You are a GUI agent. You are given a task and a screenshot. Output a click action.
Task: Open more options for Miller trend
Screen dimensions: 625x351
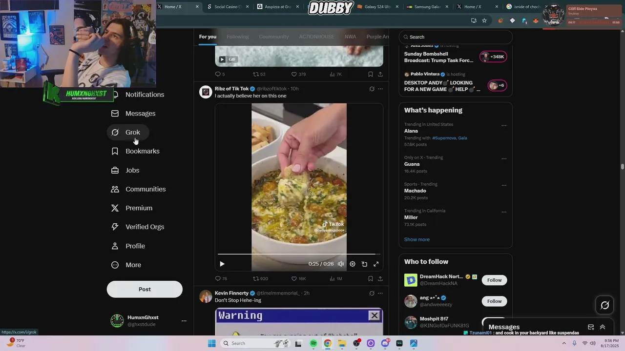click(x=504, y=212)
